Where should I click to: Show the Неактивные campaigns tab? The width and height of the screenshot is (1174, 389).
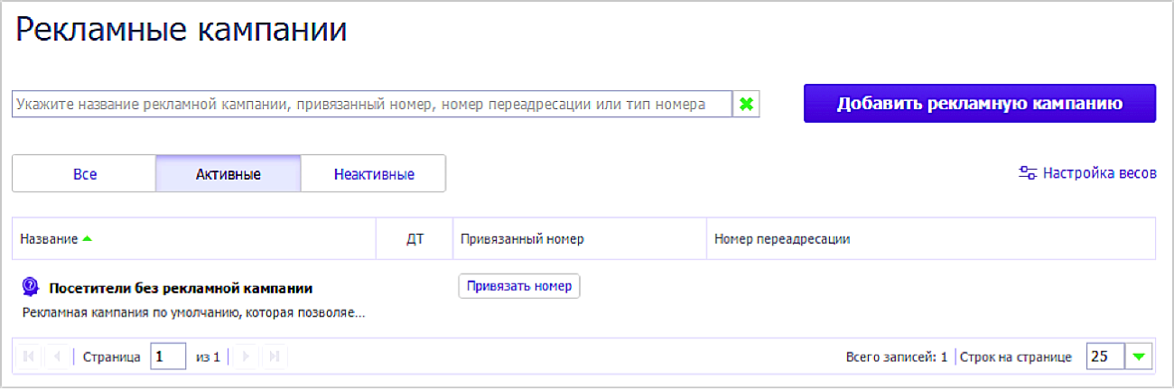click(373, 174)
